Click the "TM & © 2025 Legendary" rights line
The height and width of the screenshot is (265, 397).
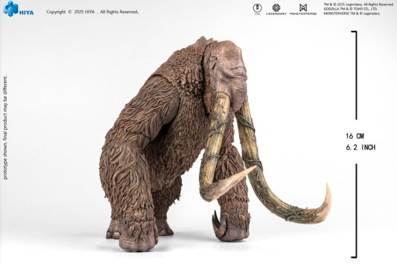(x=358, y=4)
